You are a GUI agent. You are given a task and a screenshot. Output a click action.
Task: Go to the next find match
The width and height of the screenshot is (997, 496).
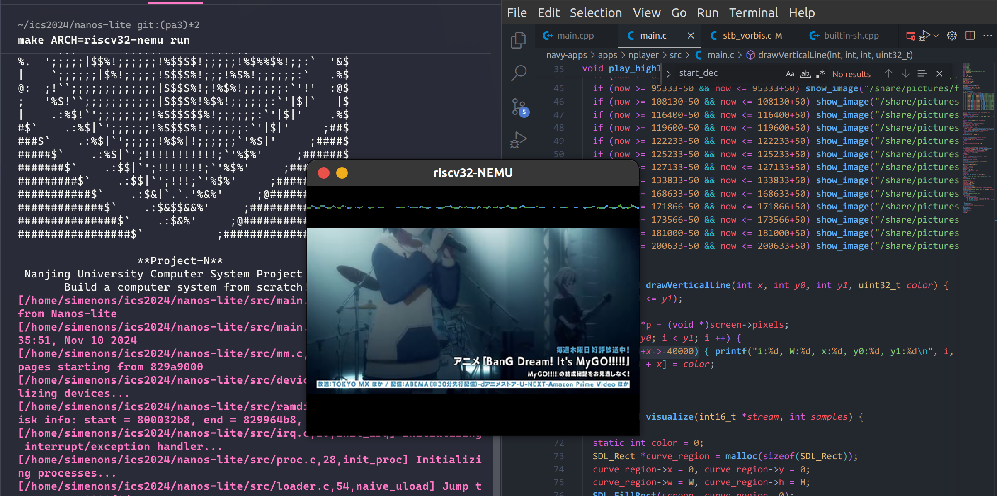click(x=906, y=74)
